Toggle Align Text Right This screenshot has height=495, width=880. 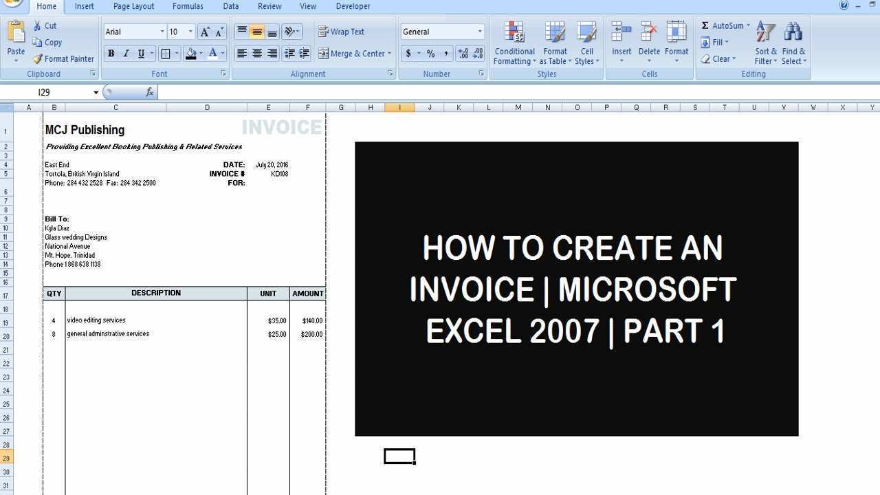click(x=272, y=54)
